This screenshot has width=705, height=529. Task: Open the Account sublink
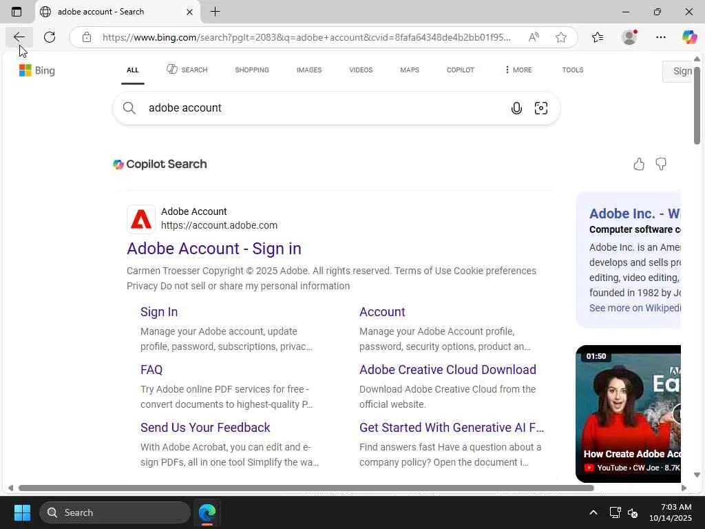pos(382,312)
